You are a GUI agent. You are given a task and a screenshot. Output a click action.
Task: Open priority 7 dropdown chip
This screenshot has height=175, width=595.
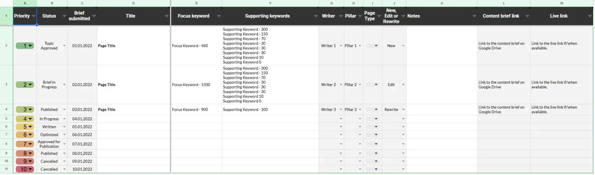[x=25, y=144]
